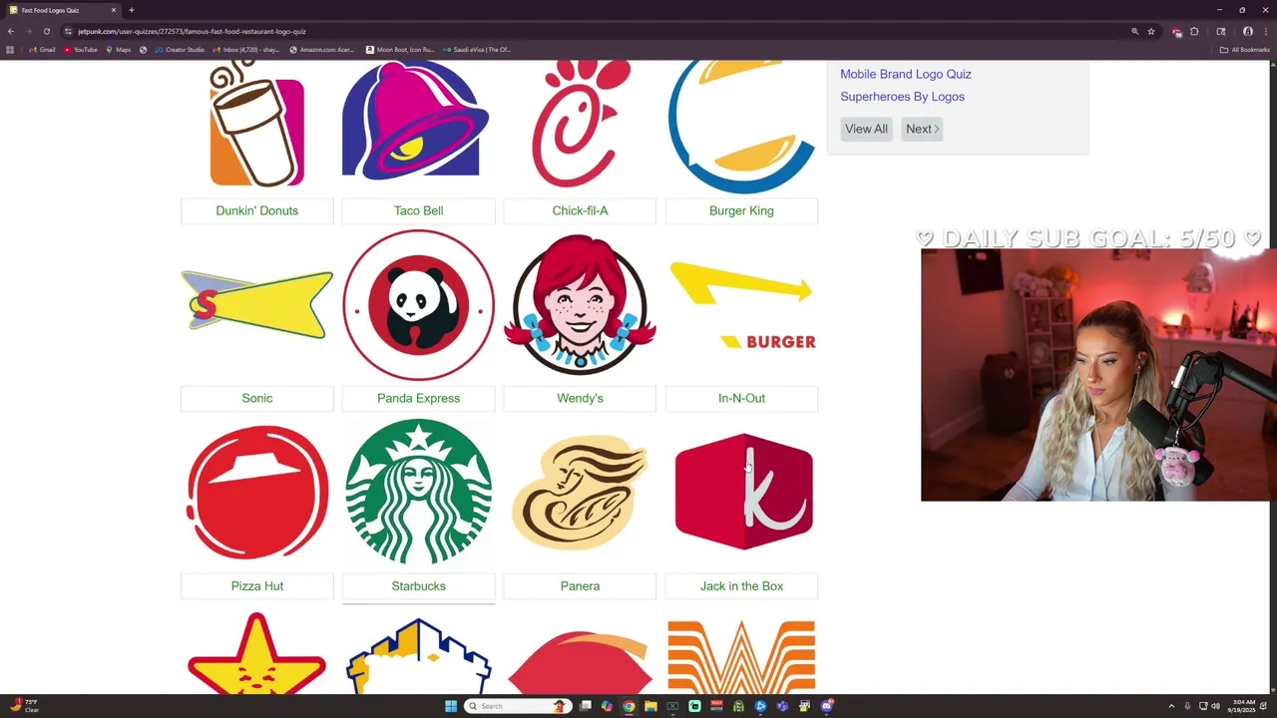Show hidden system tray icons chevron
The height and width of the screenshot is (718, 1277).
click(x=1171, y=706)
